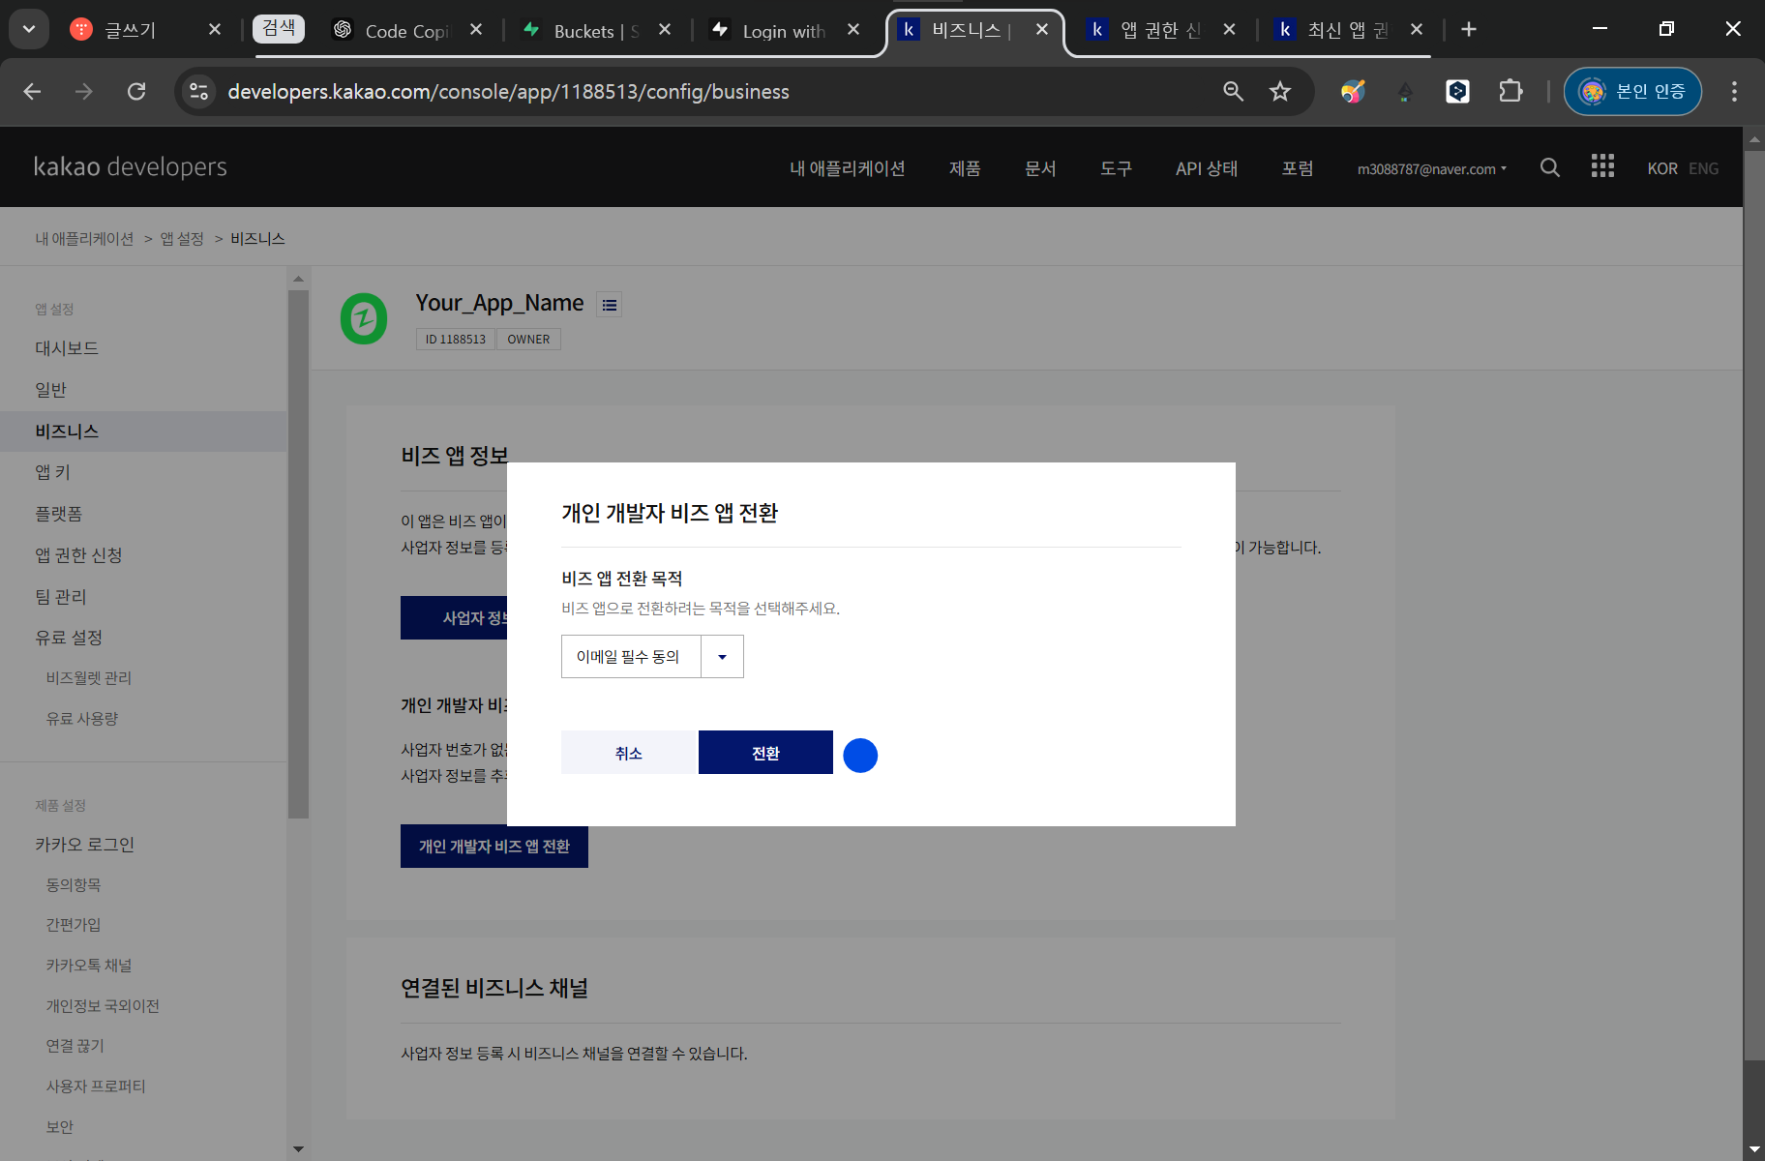Open 개인정보 국외이전 in sidebar

[103, 1006]
